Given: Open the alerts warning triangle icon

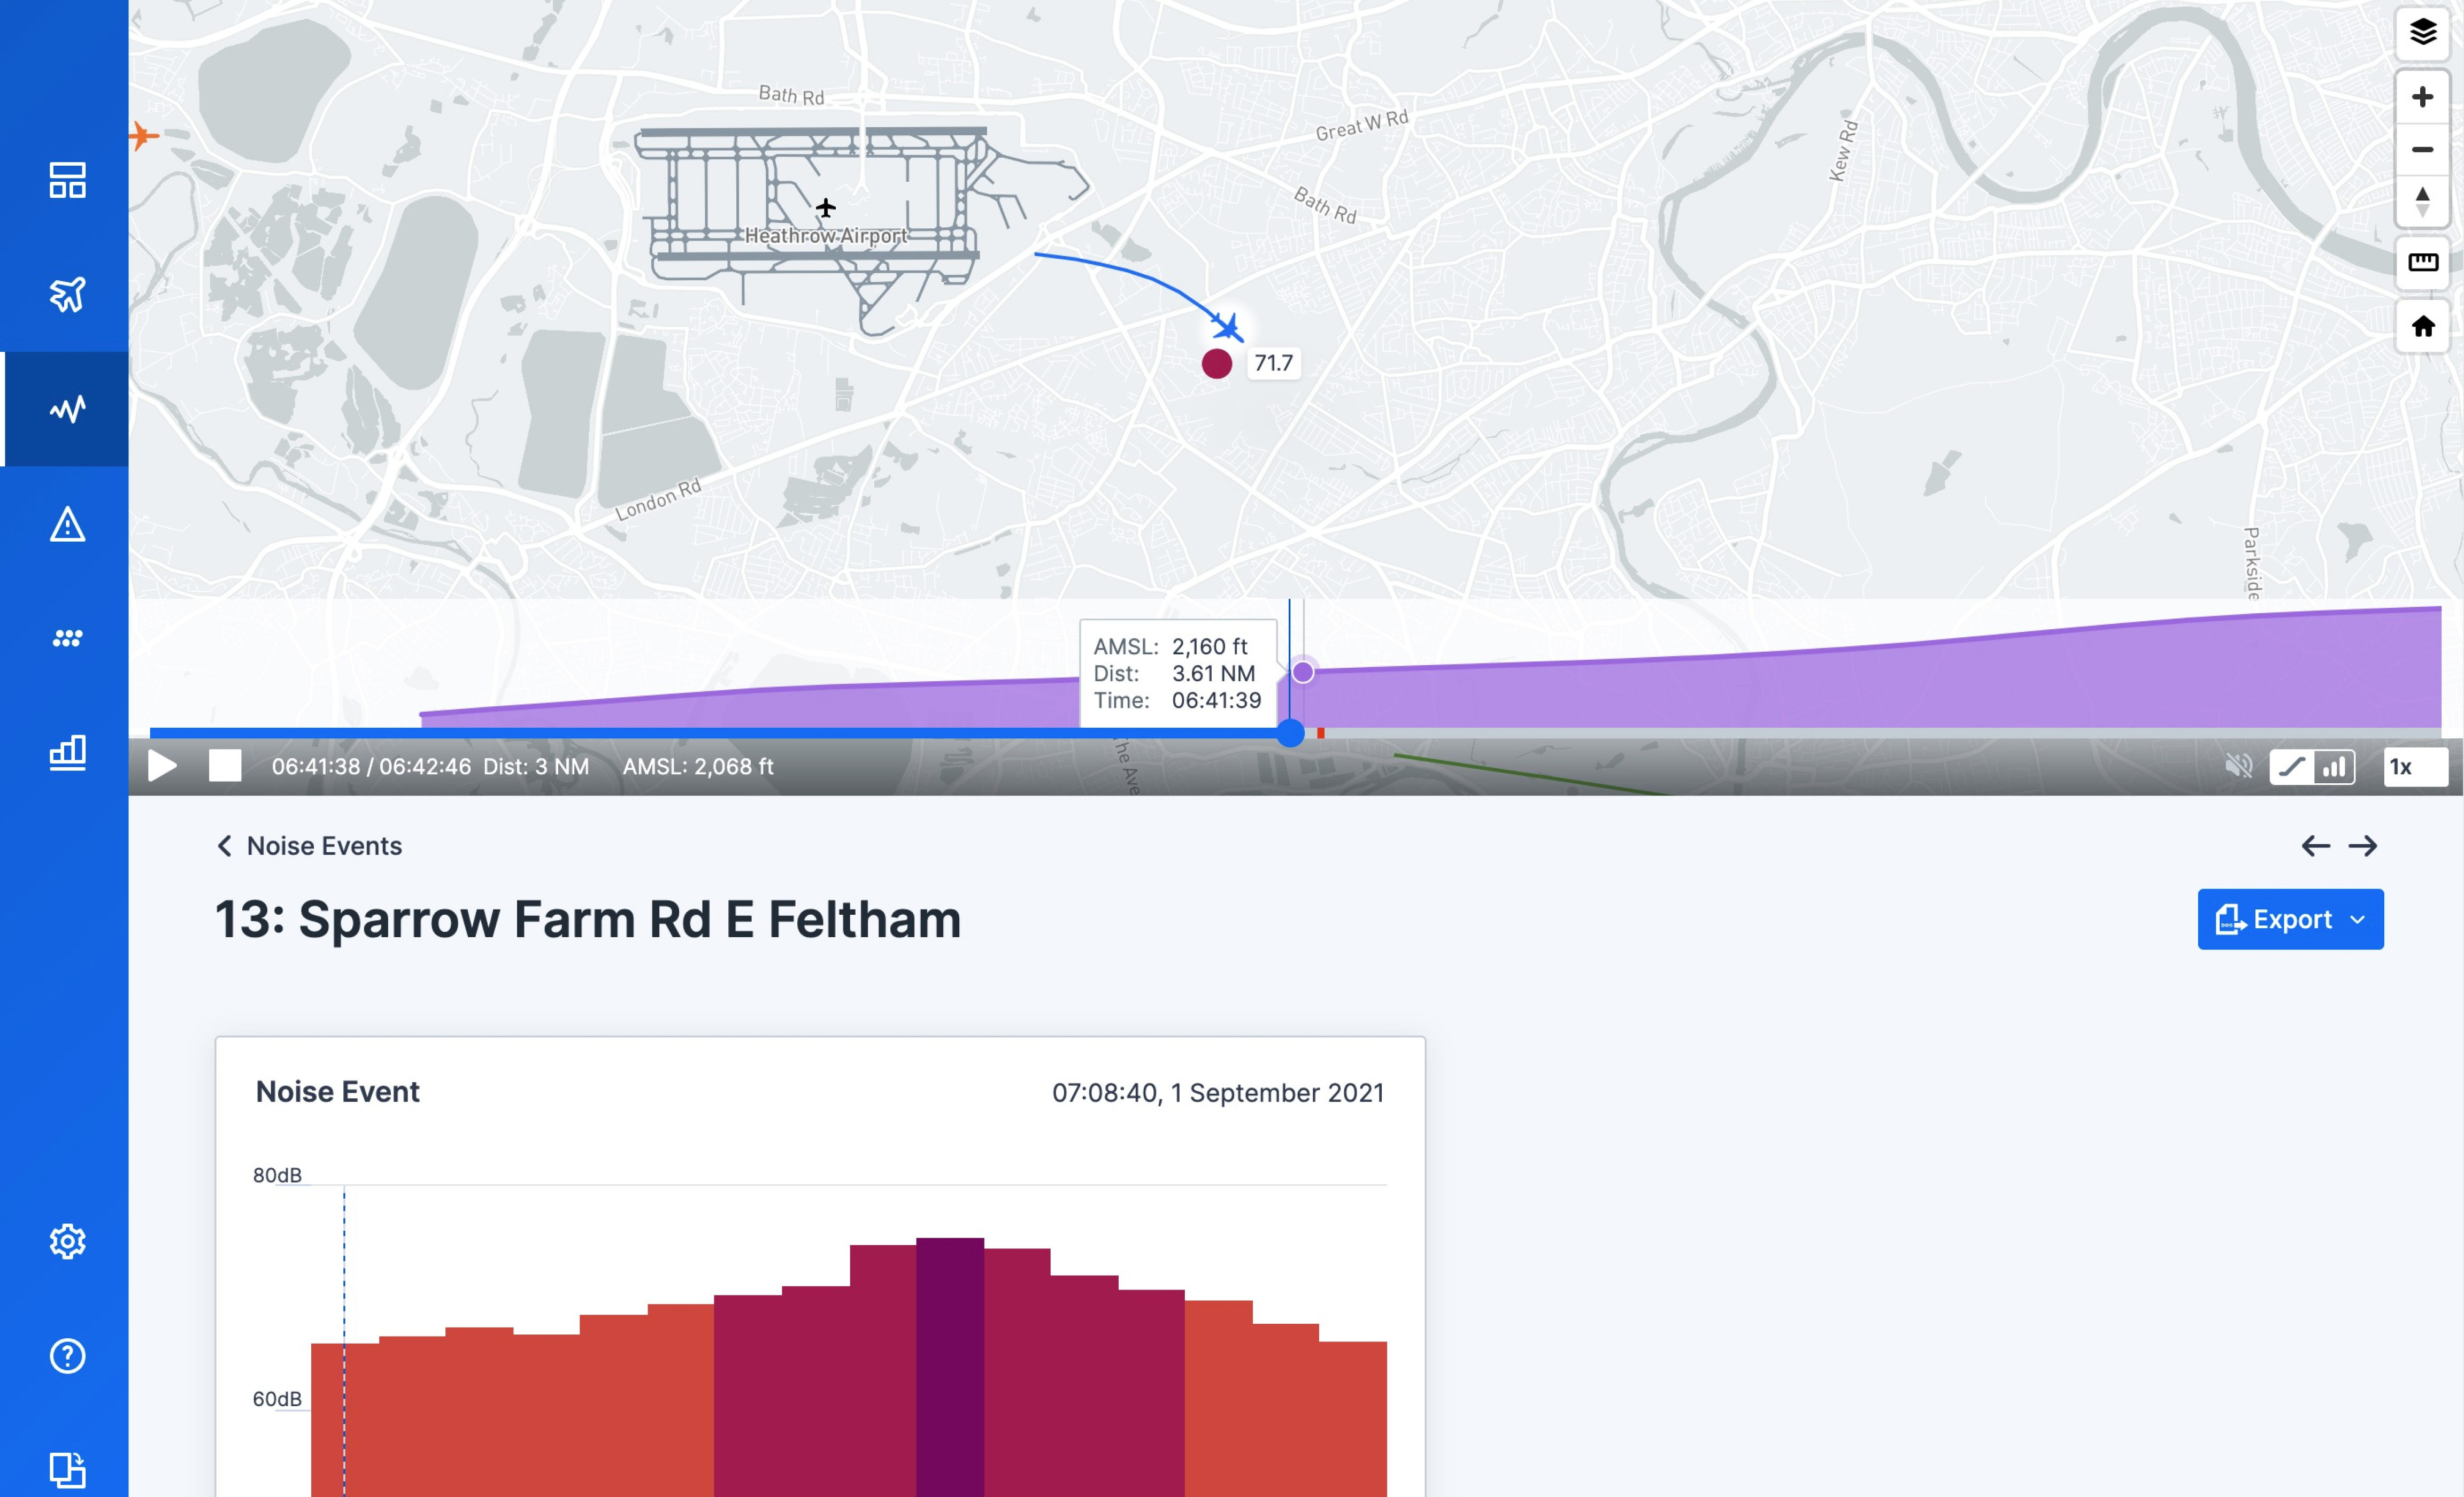Looking at the screenshot, I should 67,524.
